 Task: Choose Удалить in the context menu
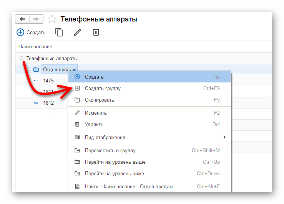coord(149,125)
